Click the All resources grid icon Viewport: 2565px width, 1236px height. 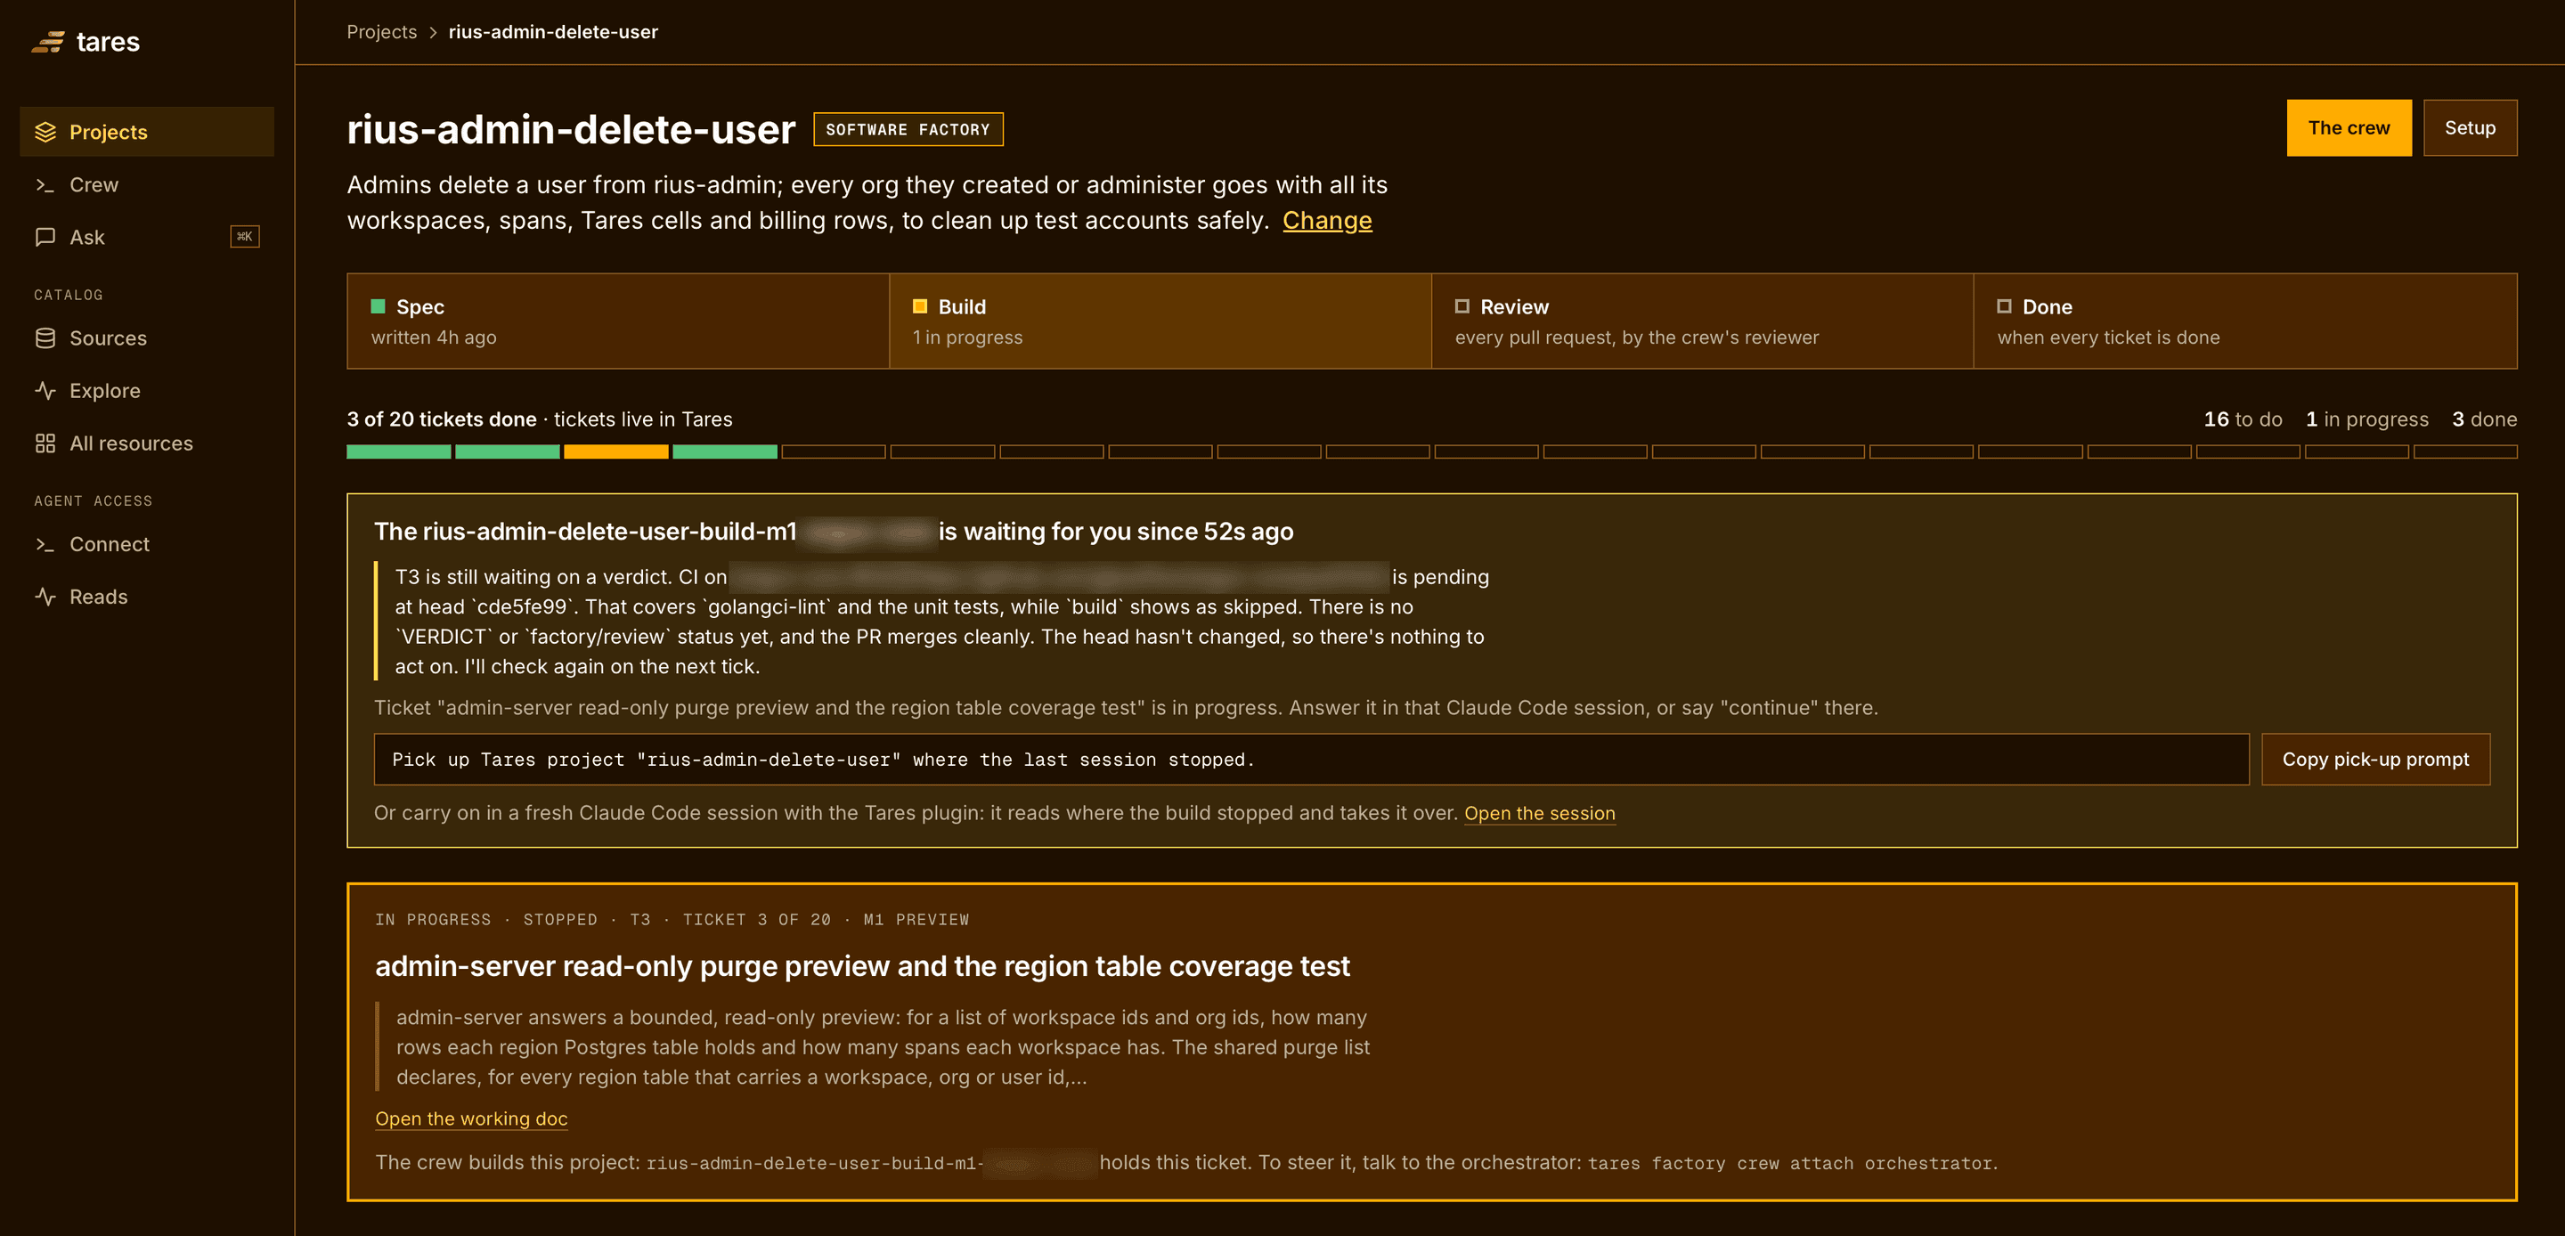[x=45, y=443]
